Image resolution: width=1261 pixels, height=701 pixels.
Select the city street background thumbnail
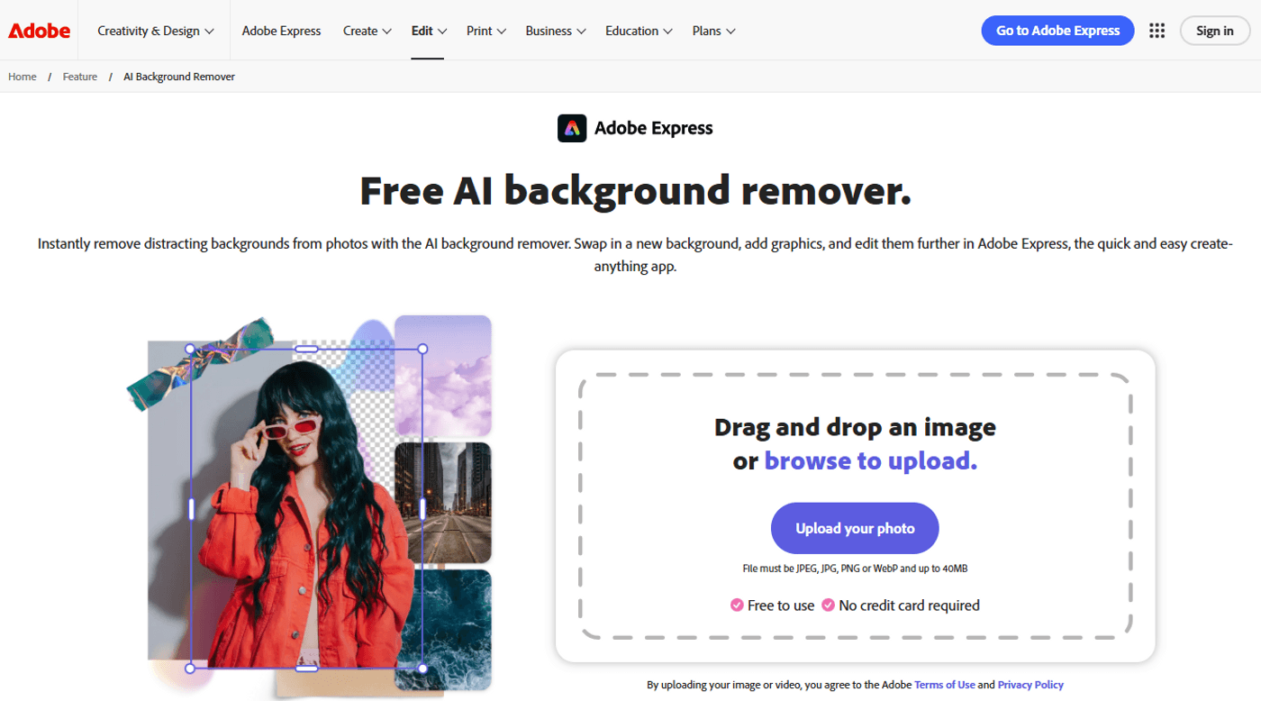point(443,502)
